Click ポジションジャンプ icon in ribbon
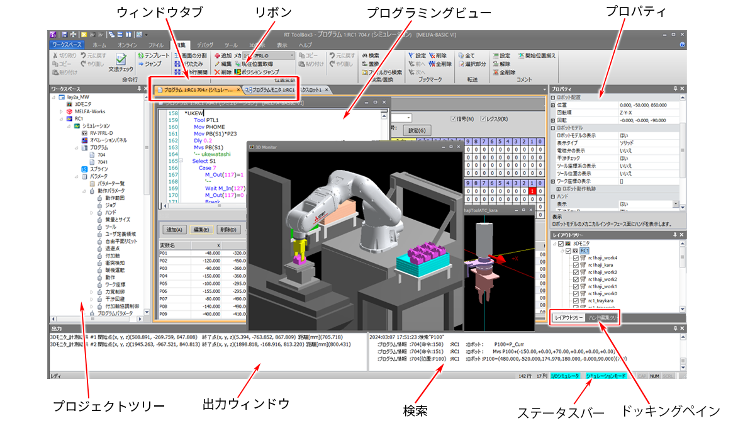Viewport: 755px width, 428px height. (x=238, y=72)
